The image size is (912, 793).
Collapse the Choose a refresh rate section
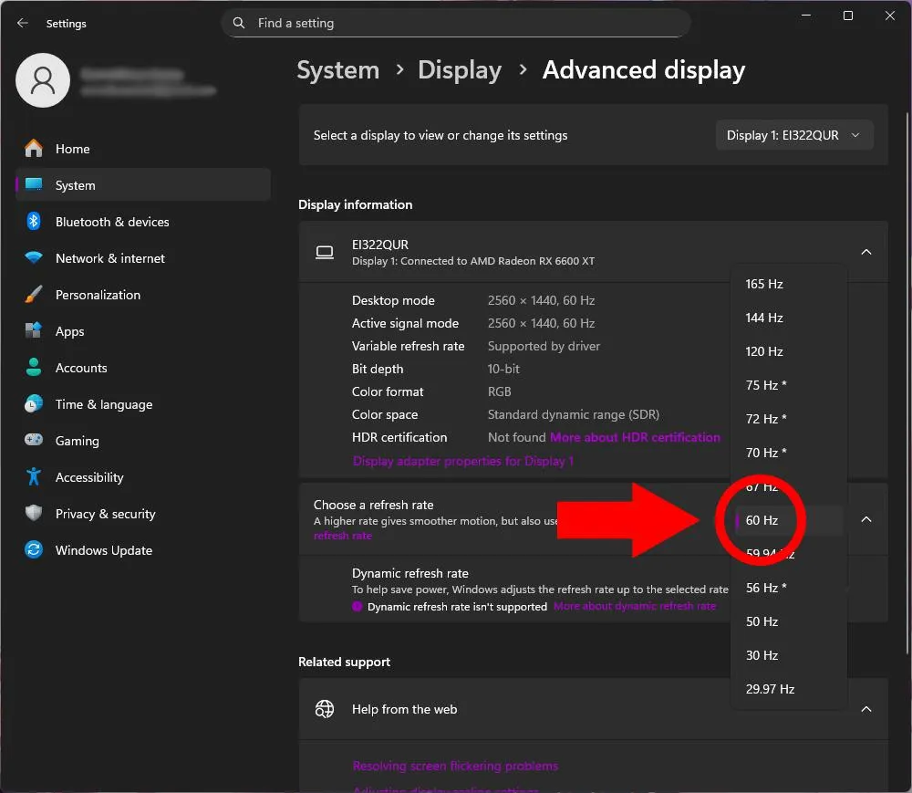[x=866, y=519]
